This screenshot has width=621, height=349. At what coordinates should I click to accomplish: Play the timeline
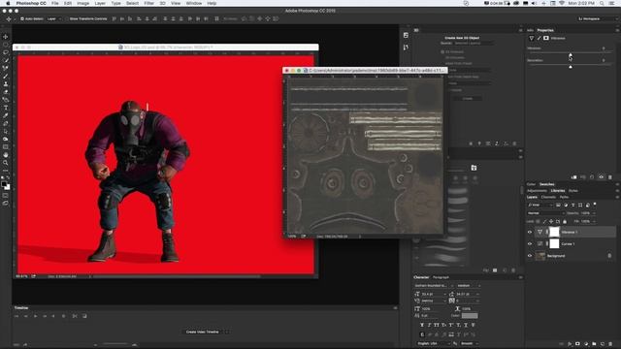35,316
